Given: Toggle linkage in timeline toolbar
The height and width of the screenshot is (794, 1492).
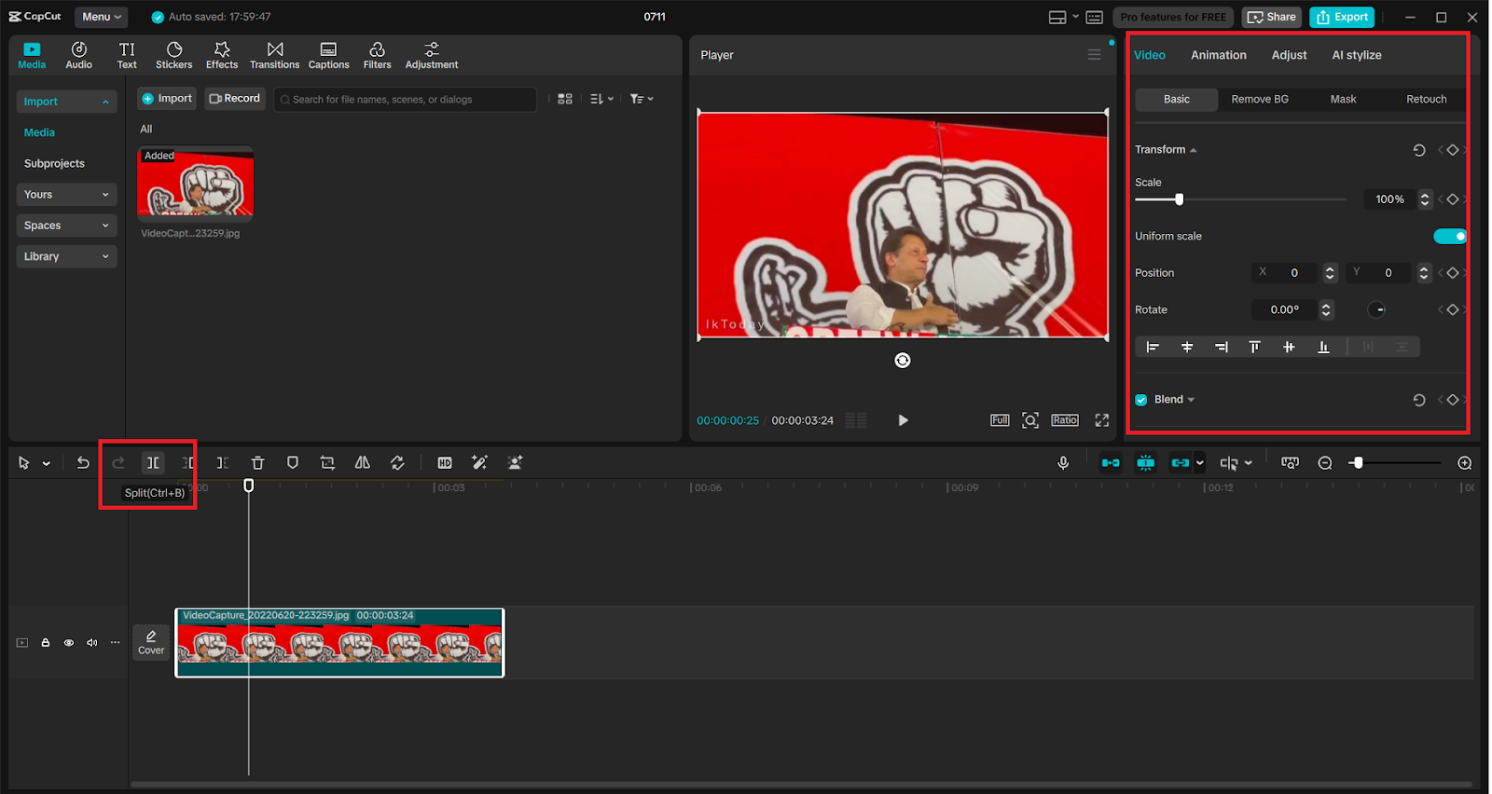Looking at the screenshot, I should (x=1181, y=463).
